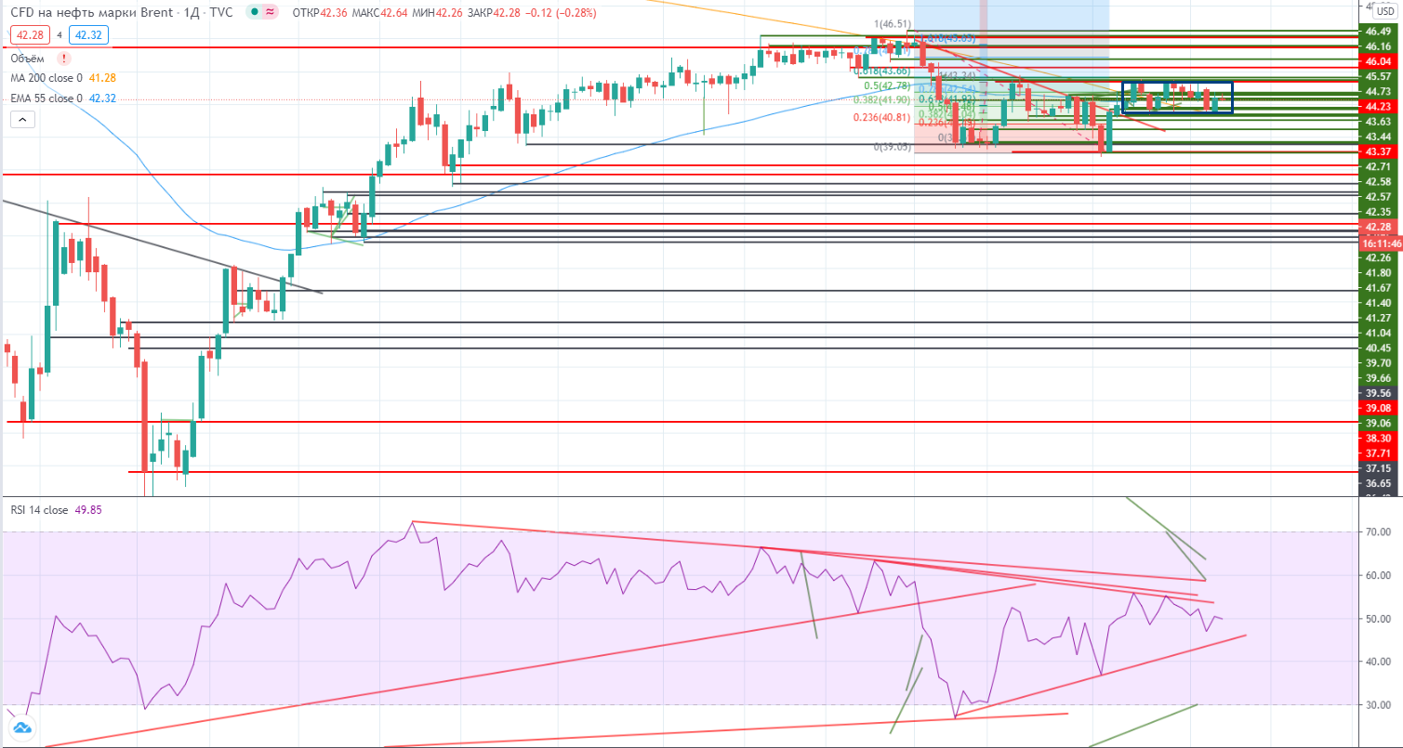Click the 39.08 red price axis label
Viewport: 1403px width, 748px height.
point(1378,408)
